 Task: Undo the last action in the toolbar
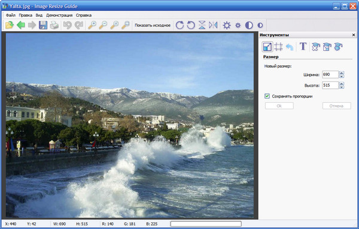tap(67, 25)
